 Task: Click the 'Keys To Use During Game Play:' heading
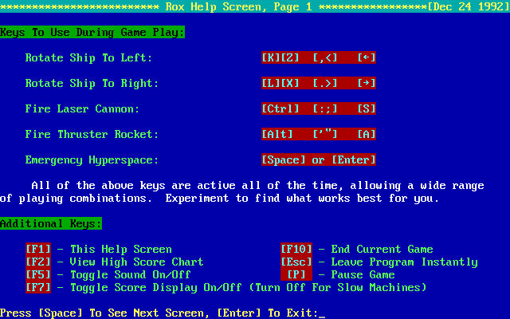(x=92, y=32)
